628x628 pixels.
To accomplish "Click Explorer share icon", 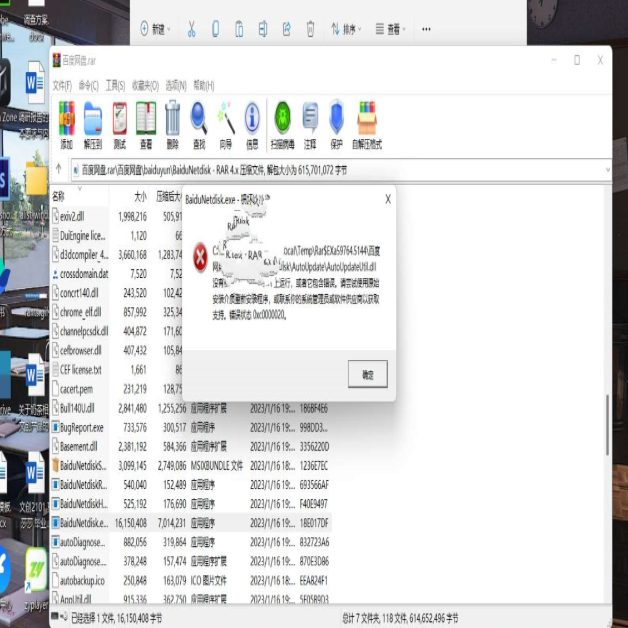I will 286,29.
